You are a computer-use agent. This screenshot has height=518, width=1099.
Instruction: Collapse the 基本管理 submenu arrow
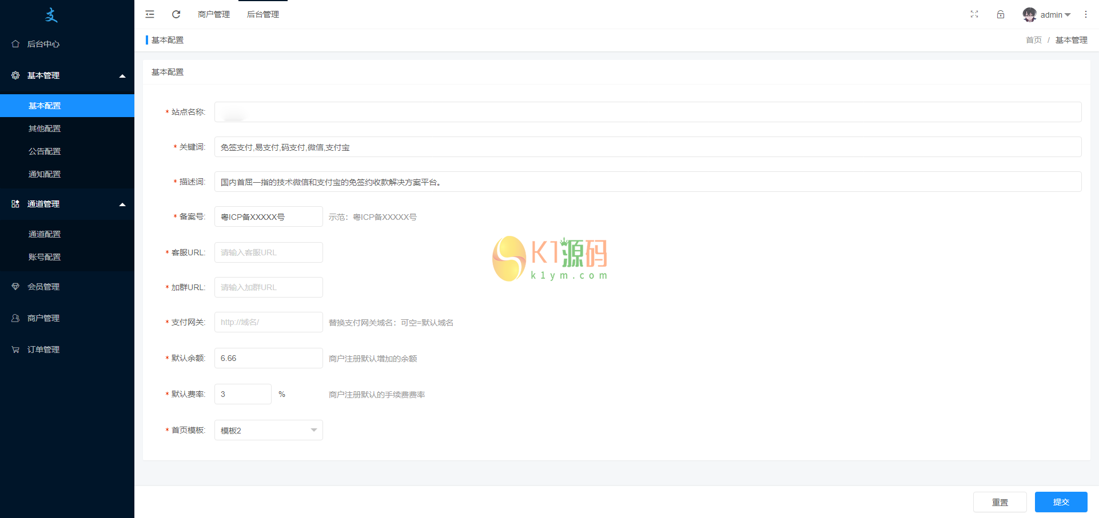pyautogui.click(x=122, y=76)
